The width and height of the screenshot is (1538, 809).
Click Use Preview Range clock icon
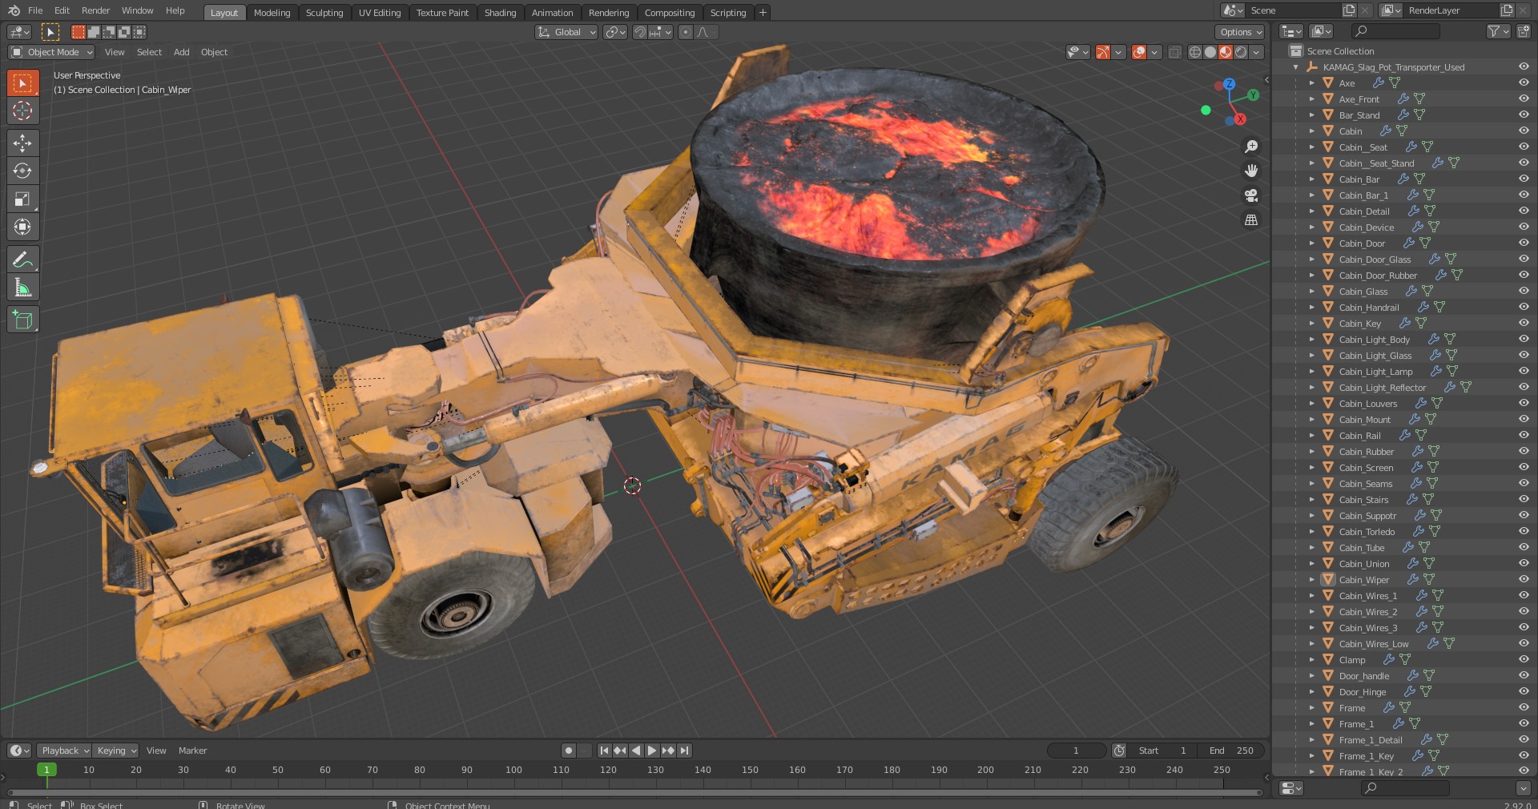1119,751
